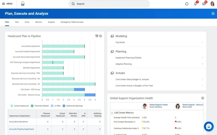The height and width of the screenshot is (135, 217).
Task: Open Headcount Planning (FIGMA) link
Action: [x=128, y=58]
